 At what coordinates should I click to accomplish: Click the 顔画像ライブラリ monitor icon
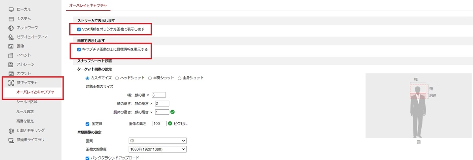(x=11, y=140)
